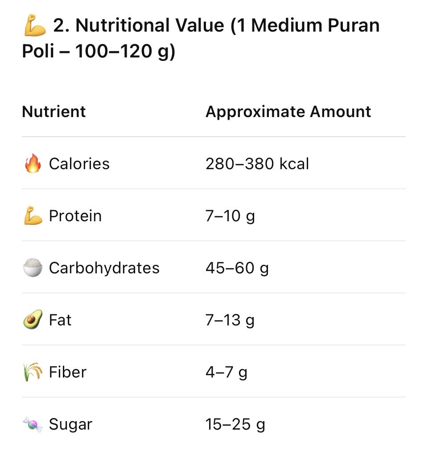Screen dimensions: 428x471
Task: Click the 4–7 g fiber value
Action: point(226,373)
